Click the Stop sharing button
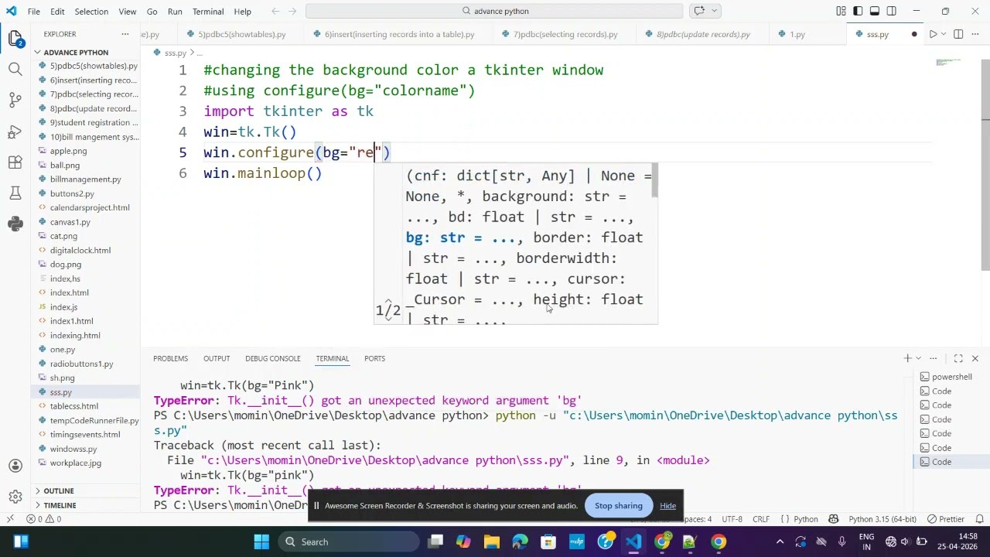 618,506
